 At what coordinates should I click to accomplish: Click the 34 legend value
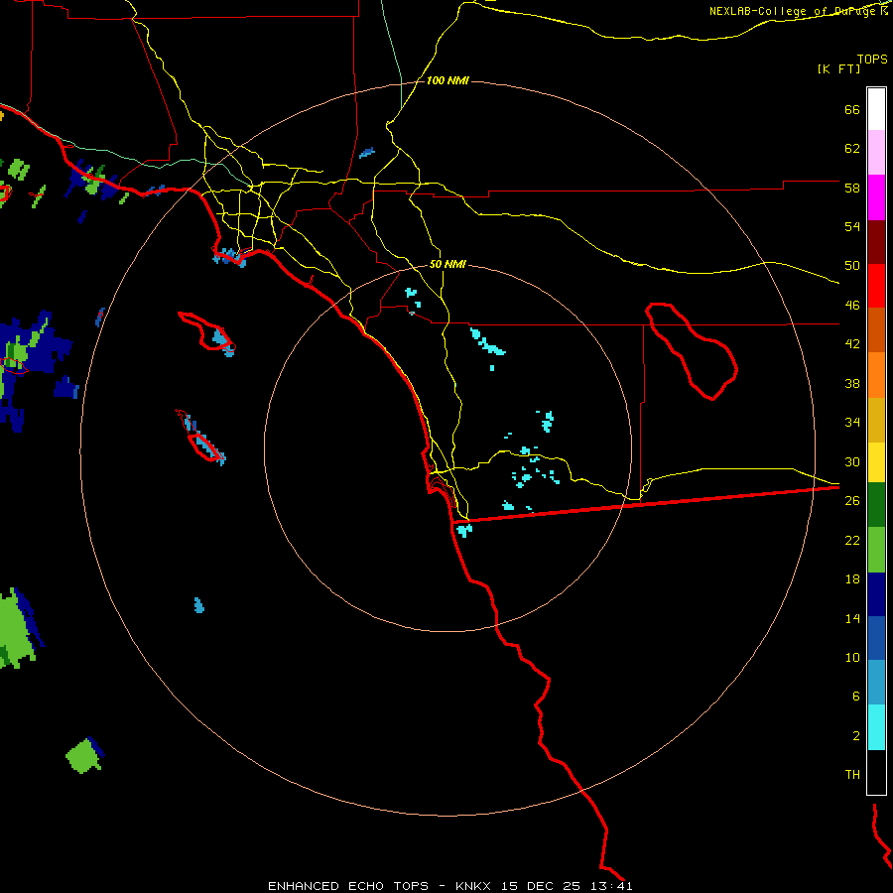(x=852, y=423)
